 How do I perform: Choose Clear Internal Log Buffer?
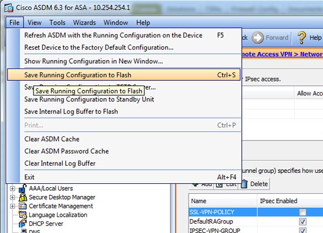124,163
